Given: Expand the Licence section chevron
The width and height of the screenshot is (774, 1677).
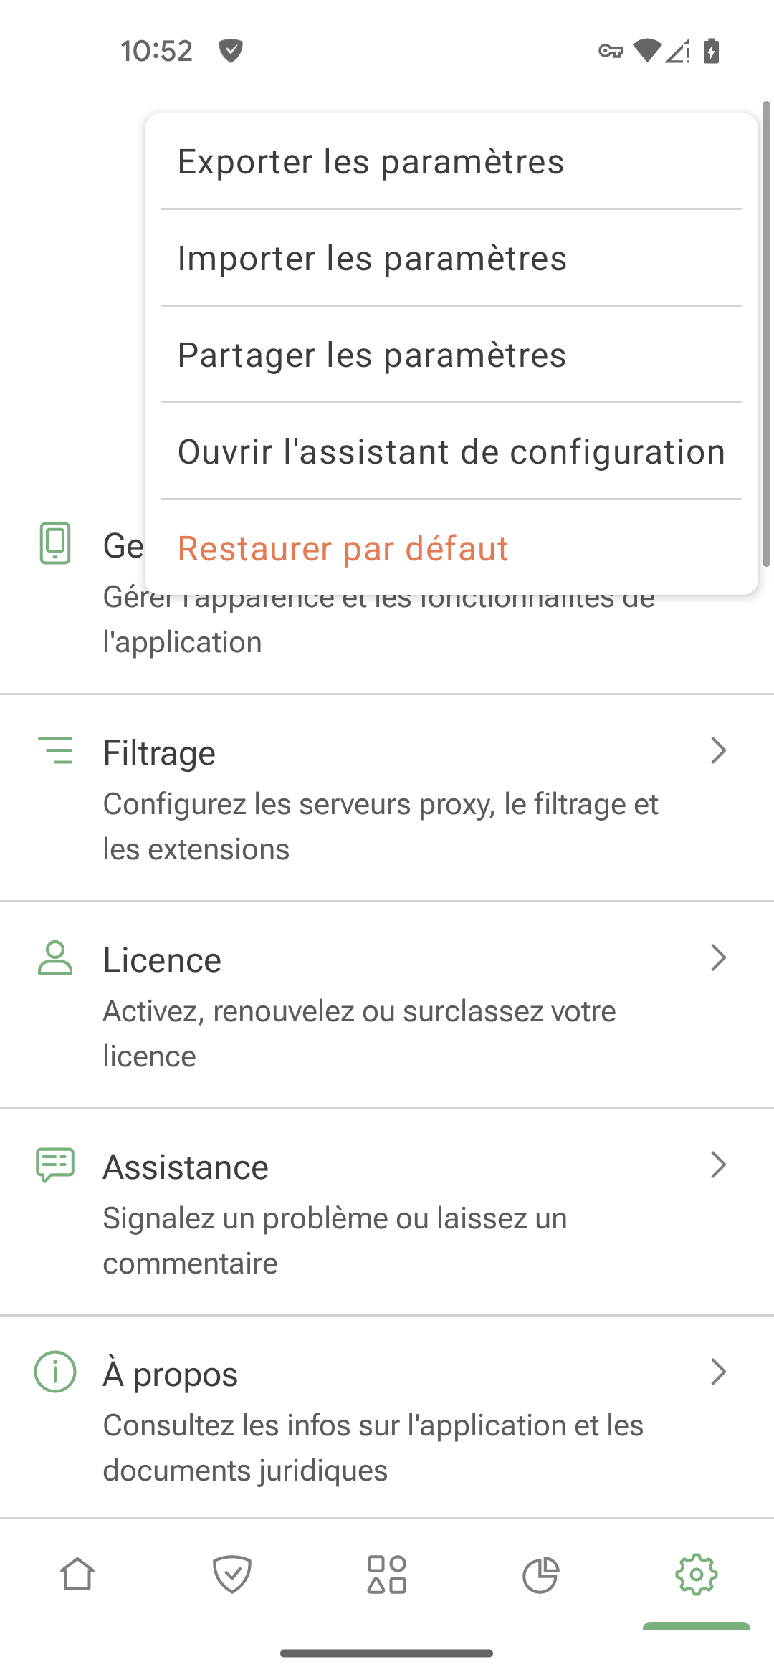Looking at the screenshot, I should (718, 957).
